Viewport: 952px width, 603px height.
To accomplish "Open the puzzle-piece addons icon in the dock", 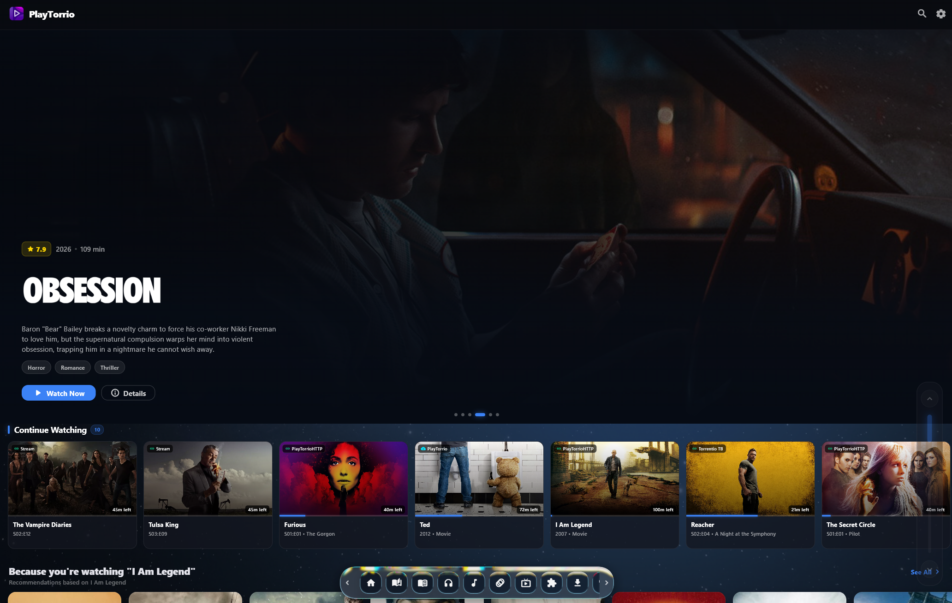I will [552, 583].
